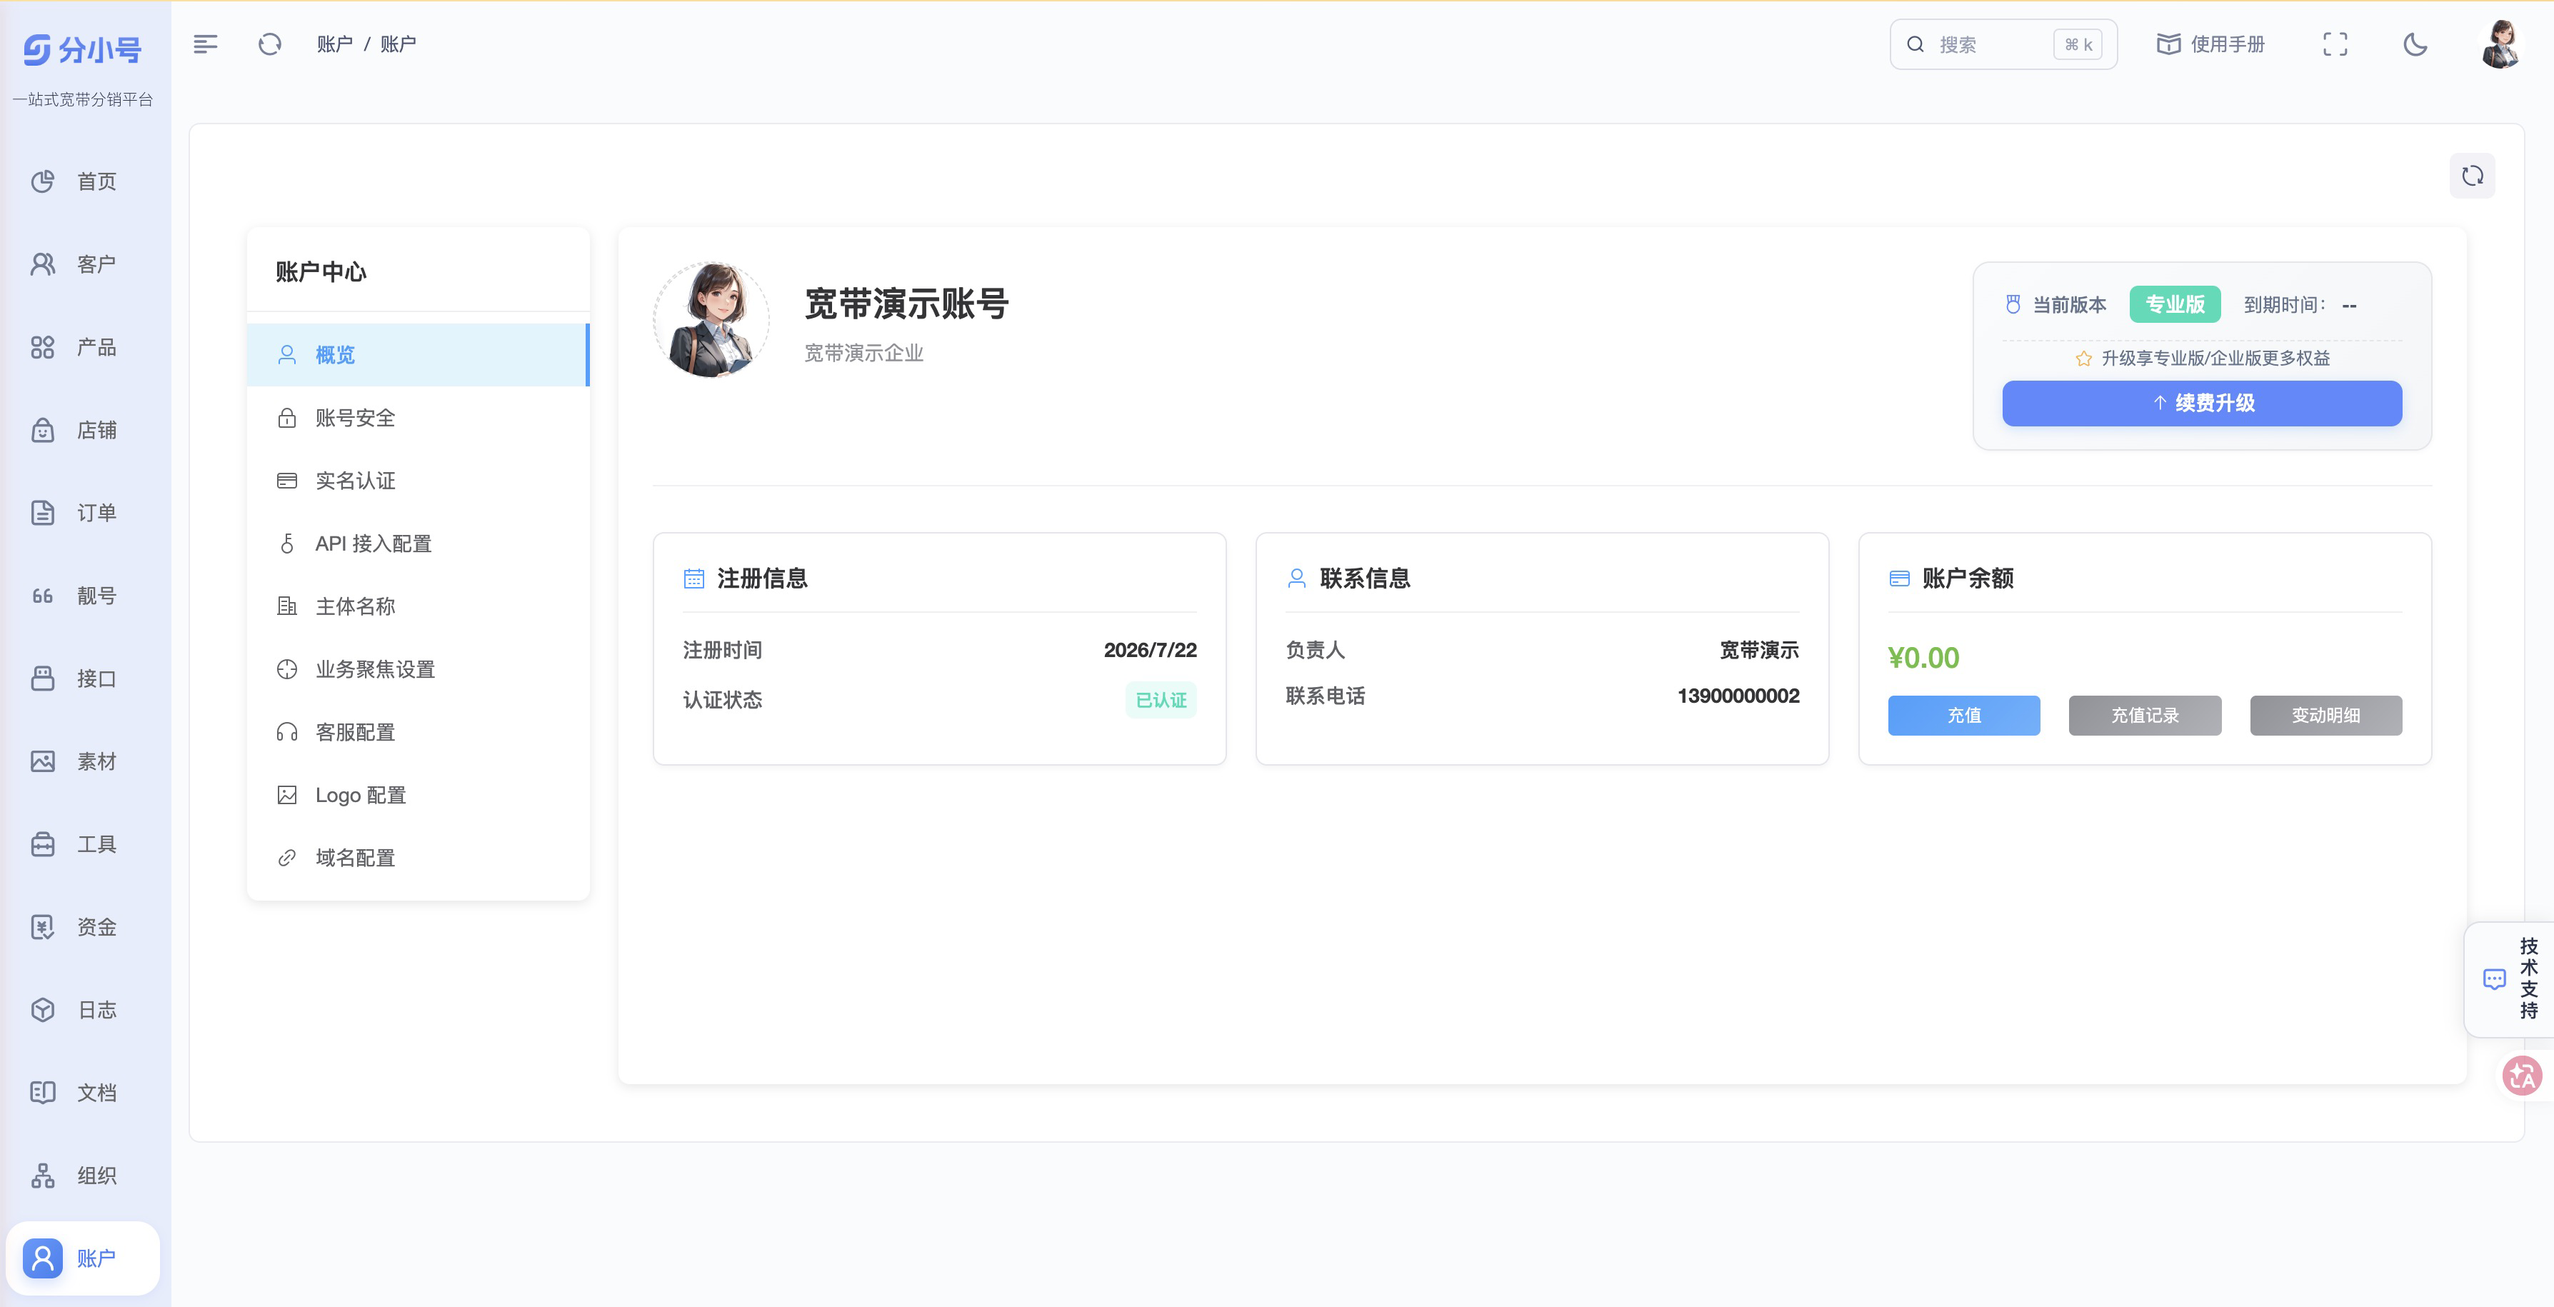Open 工具 sidebar item
2554x1307 pixels.
tap(85, 844)
